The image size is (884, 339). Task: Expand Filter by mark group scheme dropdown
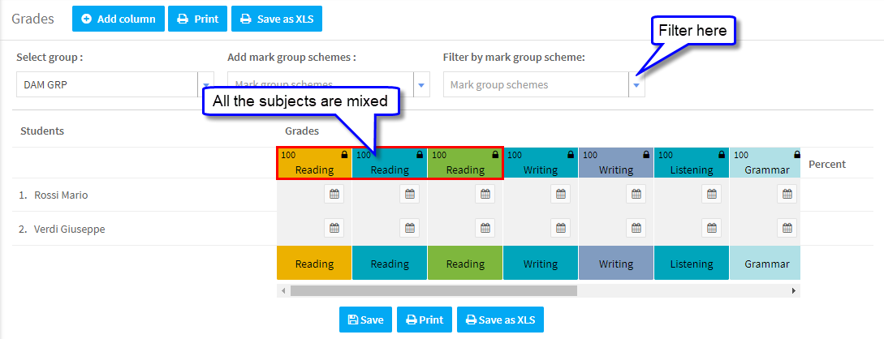pyautogui.click(x=636, y=85)
